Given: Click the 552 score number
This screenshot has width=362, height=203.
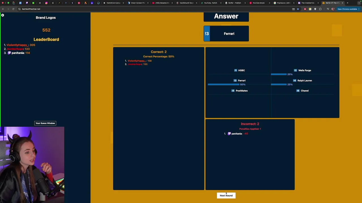Looking at the screenshot, I should click(46, 30).
